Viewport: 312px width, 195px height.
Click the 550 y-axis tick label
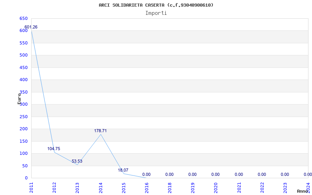pos(23,43)
